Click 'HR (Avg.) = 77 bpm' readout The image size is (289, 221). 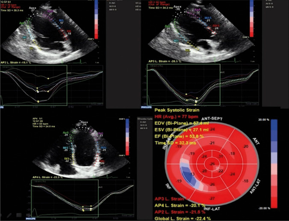tap(176, 116)
